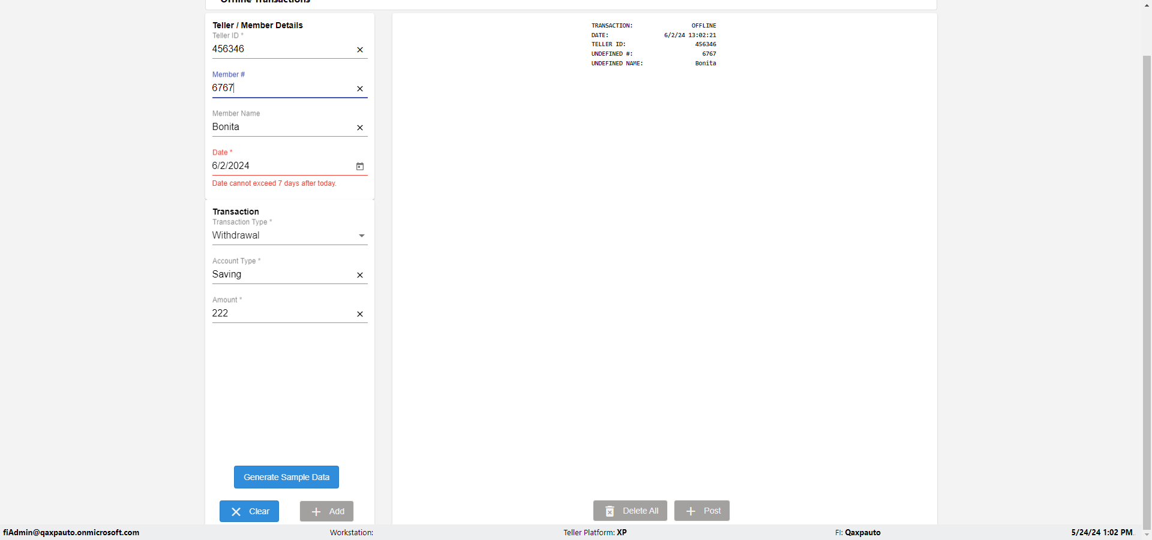
Task: Focus the Teller ID input showing 456346
Action: pos(282,49)
